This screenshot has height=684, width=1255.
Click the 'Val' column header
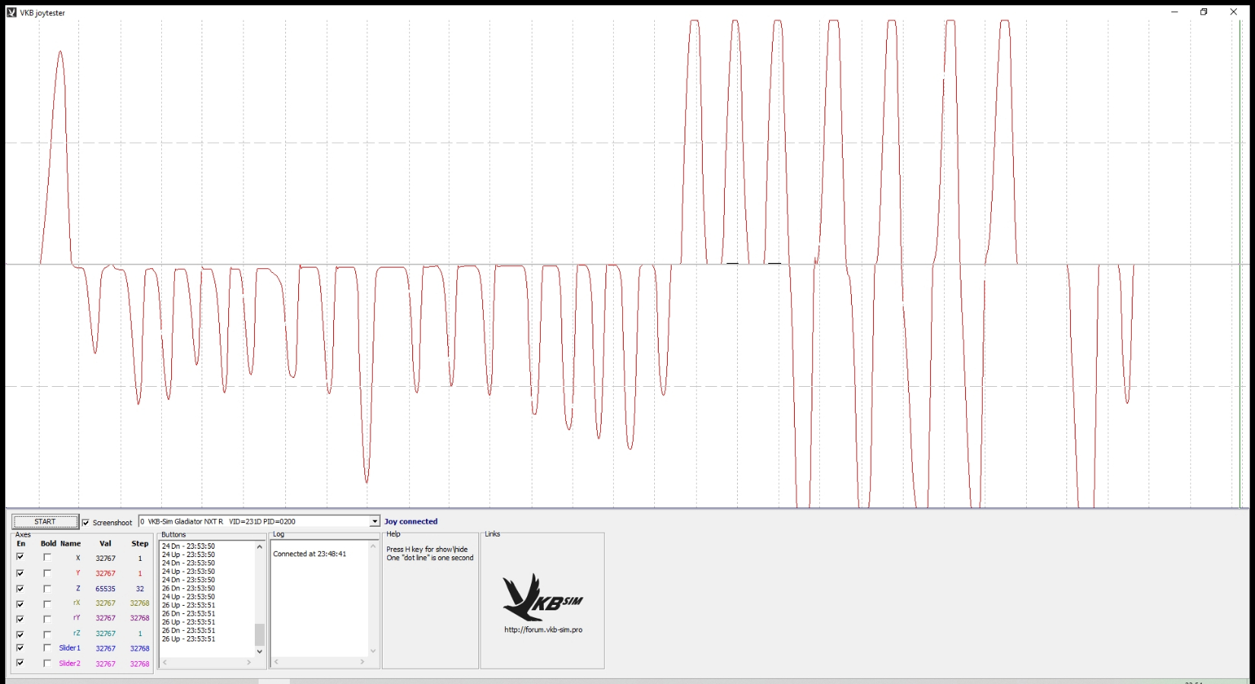105,544
